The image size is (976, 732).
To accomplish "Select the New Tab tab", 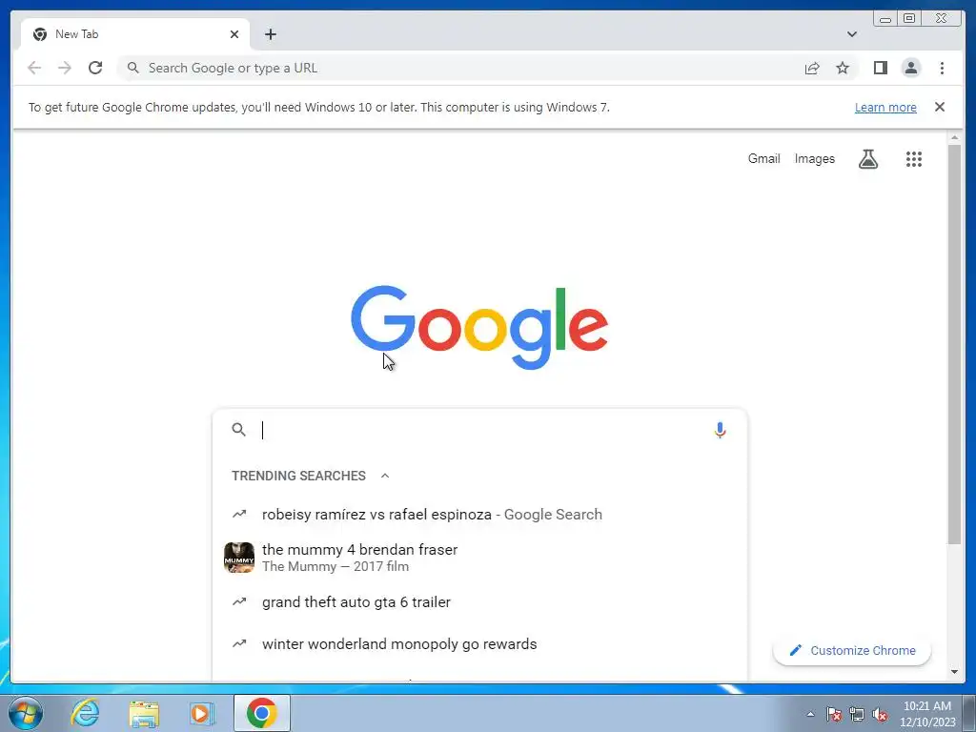I will [x=135, y=34].
